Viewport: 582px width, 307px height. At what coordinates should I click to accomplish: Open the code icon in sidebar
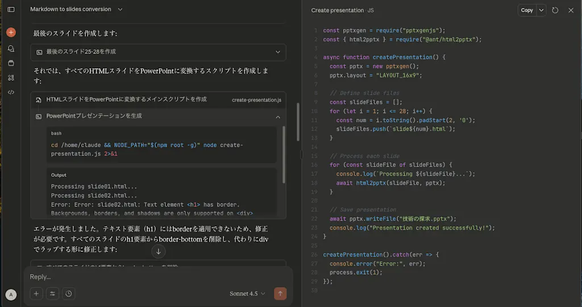point(11,92)
